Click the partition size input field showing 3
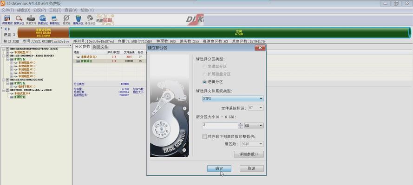This screenshot has height=185, width=413. (x=220, y=125)
